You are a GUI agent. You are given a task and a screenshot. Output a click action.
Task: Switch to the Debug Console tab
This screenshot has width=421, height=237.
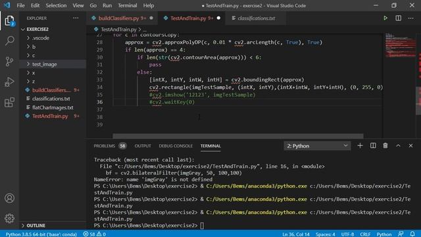176,146
